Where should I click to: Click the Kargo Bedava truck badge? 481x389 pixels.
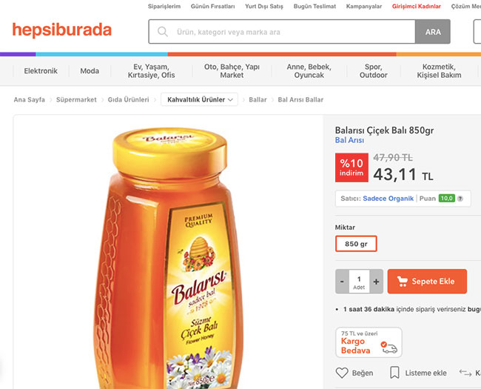369,342
